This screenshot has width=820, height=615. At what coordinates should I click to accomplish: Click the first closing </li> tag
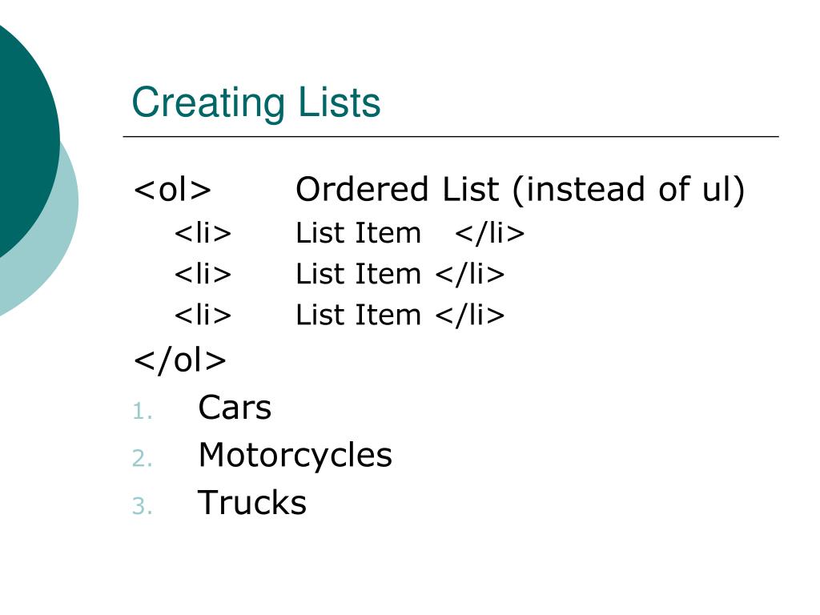[x=489, y=234]
